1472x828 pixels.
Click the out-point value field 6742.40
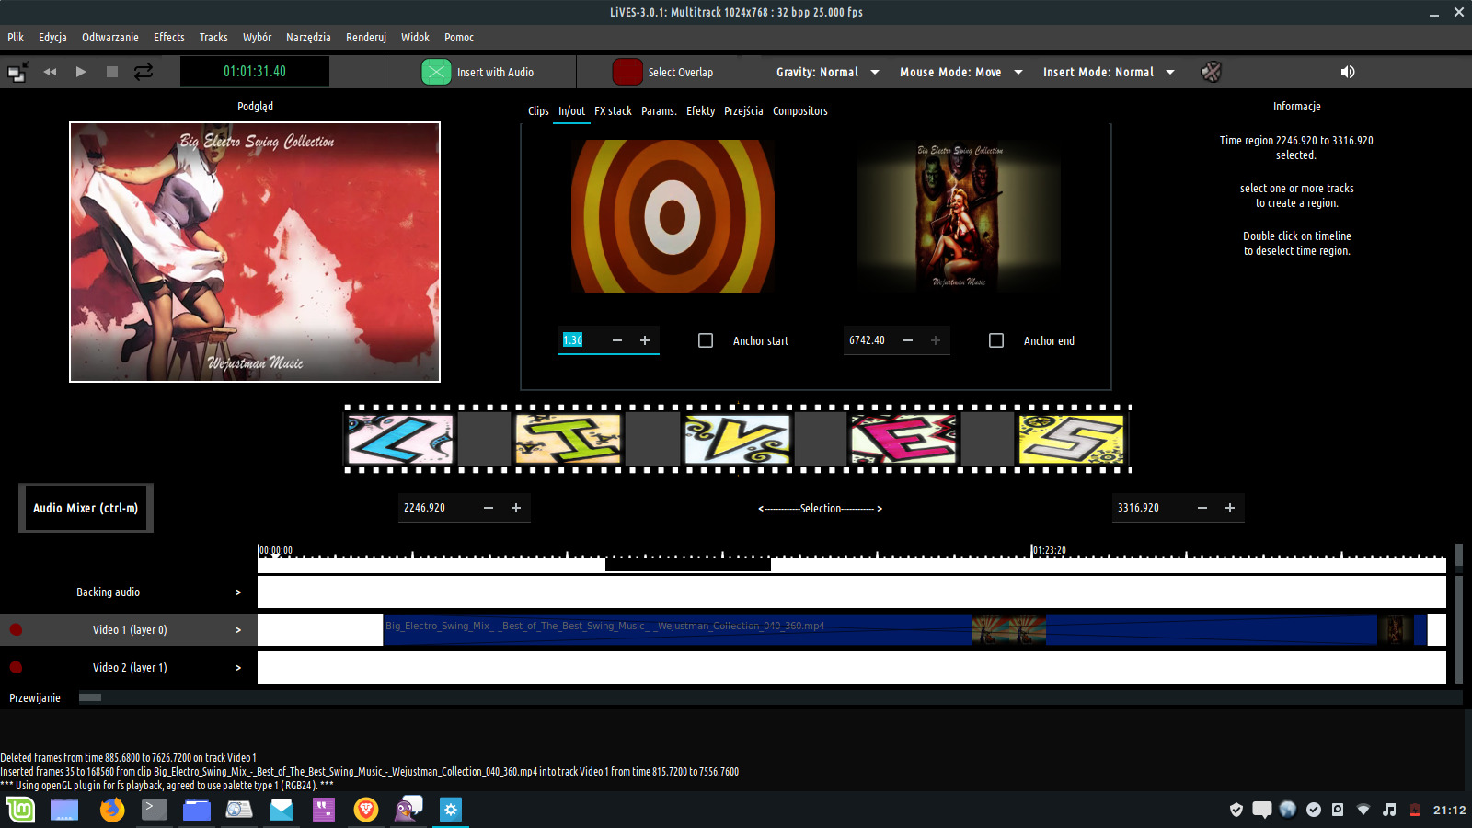click(x=869, y=340)
